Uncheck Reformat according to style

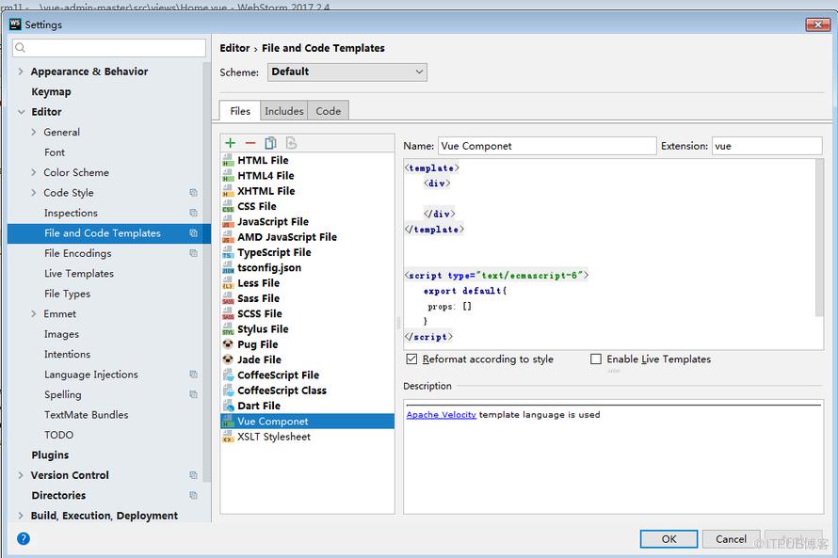pos(411,359)
